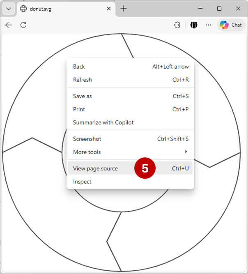Click the black browser extension icon beside the puzzle icon
The height and width of the screenshot is (274, 248).
(194, 25)
